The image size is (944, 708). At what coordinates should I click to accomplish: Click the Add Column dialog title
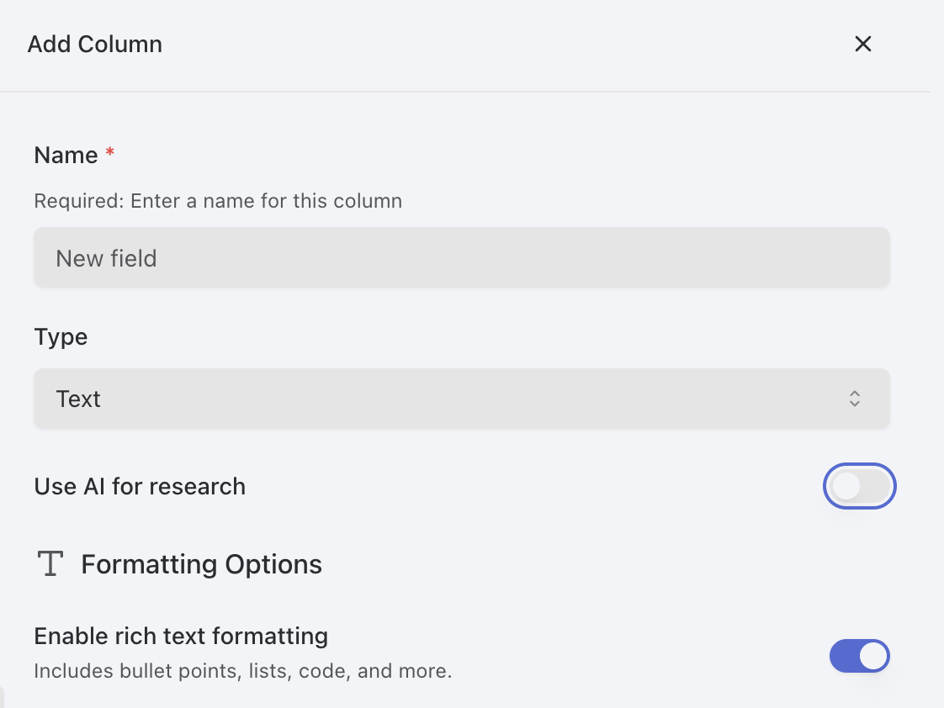[94, 44]
